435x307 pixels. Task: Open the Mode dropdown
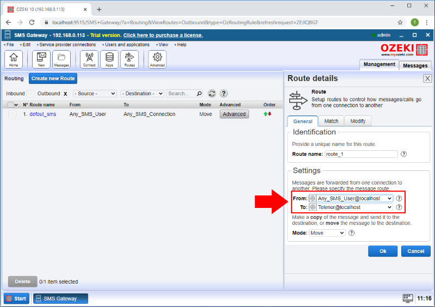[327, 233]
